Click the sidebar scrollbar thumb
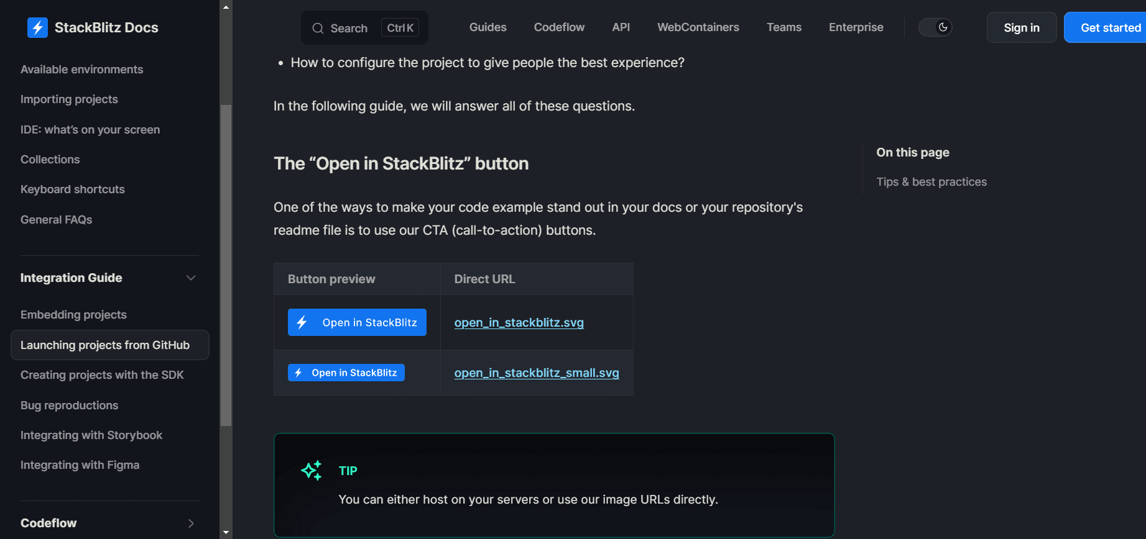 226,265
